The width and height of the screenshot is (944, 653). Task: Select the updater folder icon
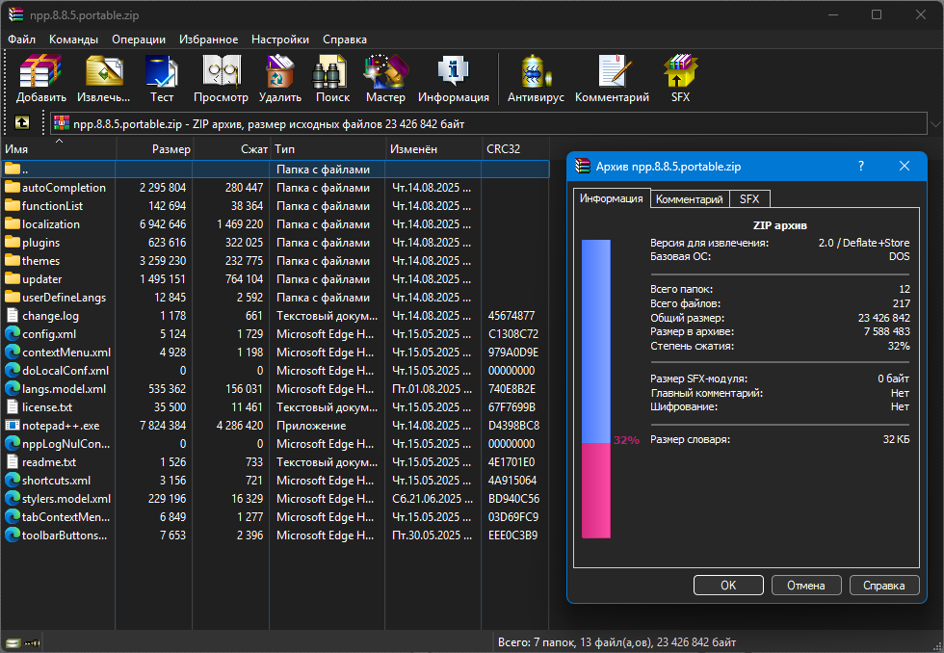coord(12,278)
